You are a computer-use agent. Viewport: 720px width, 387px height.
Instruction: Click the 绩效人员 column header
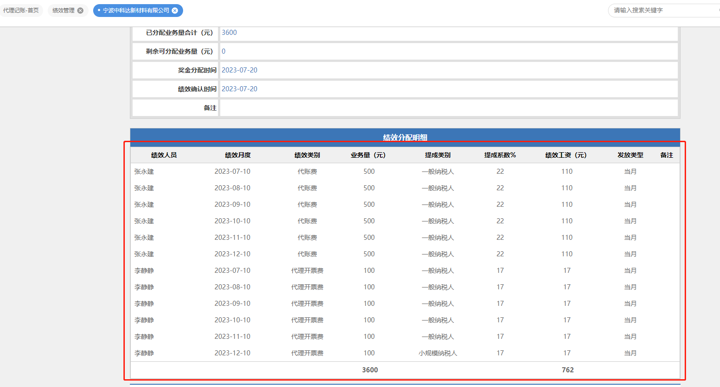tap(164, 155)
